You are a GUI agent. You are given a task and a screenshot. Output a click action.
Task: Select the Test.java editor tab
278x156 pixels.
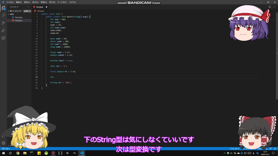pos(39,7)
